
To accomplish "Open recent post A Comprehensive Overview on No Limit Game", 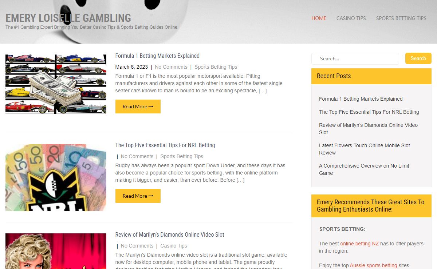I will pyautogui.click(x=364, y=169).
